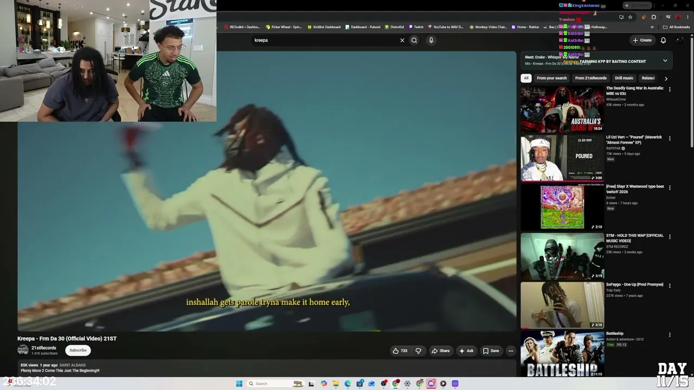Play the Lil Uzi Vert Poured thumbnail

point(562,158)
